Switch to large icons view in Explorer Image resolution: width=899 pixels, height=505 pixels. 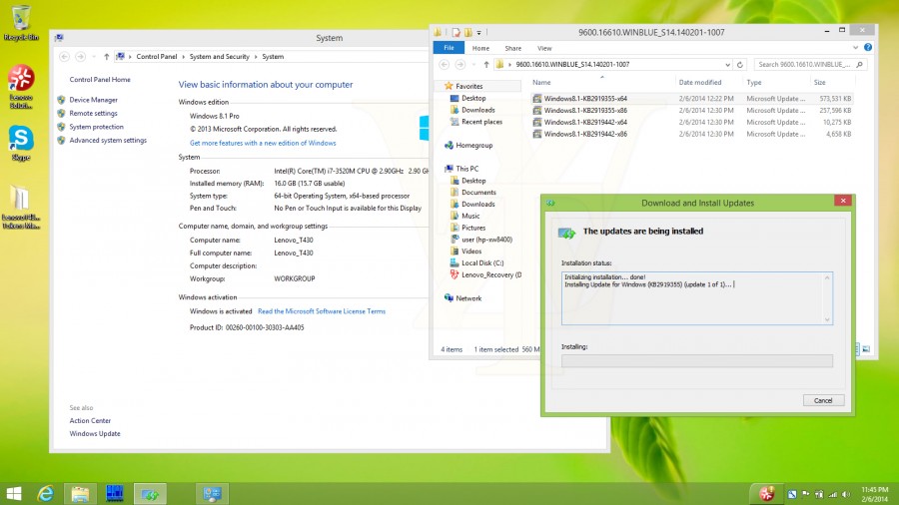[866, 348]
